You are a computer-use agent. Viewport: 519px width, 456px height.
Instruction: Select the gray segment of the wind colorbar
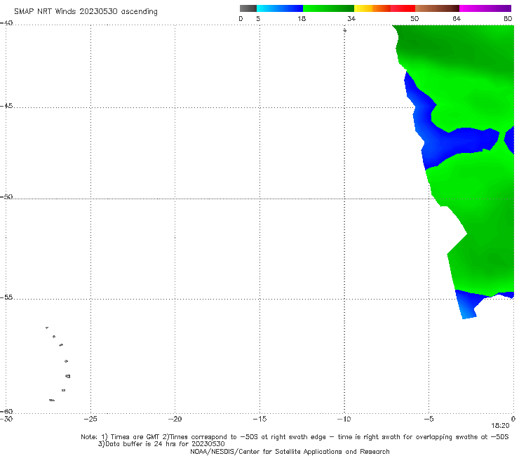(248, 8)
